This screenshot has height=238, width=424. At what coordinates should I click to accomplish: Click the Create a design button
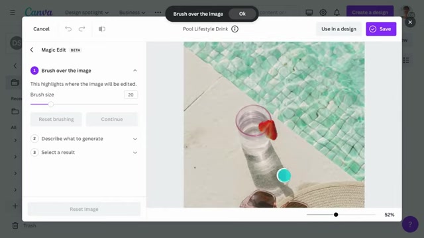(370, 13)
